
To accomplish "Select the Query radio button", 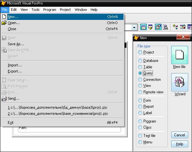I will tap(140, 73).
